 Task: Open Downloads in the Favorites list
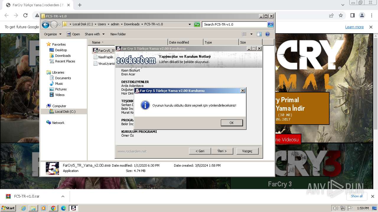point(63,56)
